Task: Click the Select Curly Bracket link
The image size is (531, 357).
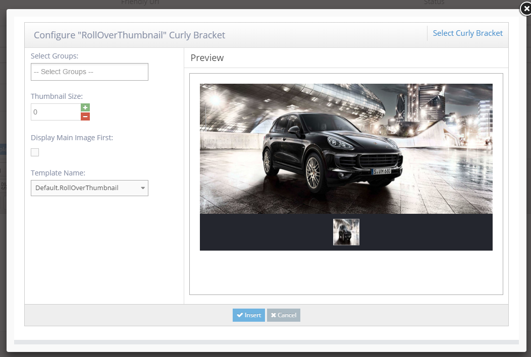Action: coord(467,33)
